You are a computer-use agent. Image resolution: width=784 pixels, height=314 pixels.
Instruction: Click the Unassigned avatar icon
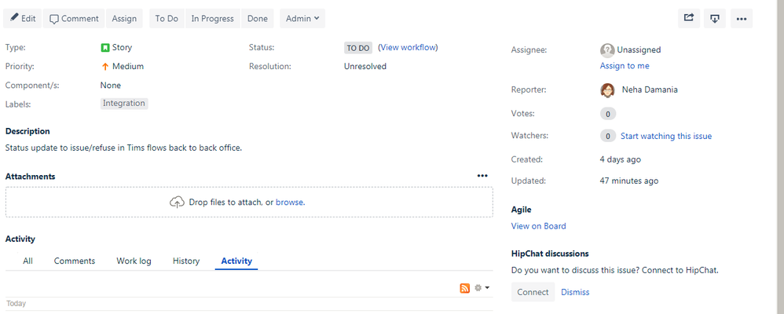click(607, 50)
